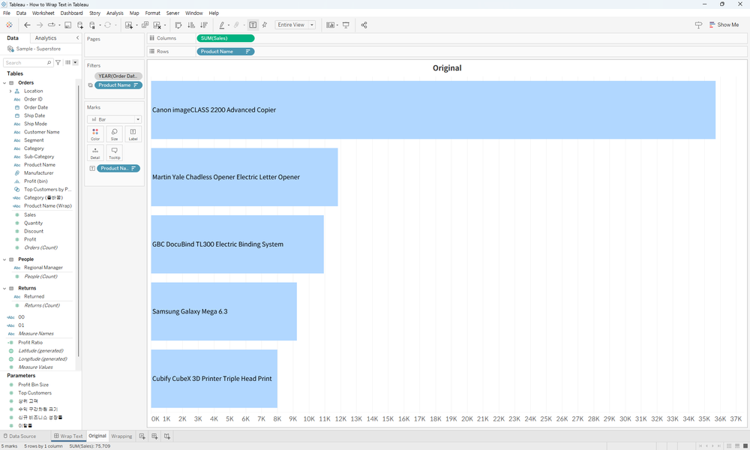
Task: Click the Tooltip mark card
Action: 114,153
